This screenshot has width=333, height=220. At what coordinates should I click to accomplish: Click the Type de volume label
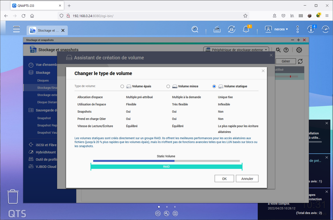85,86
